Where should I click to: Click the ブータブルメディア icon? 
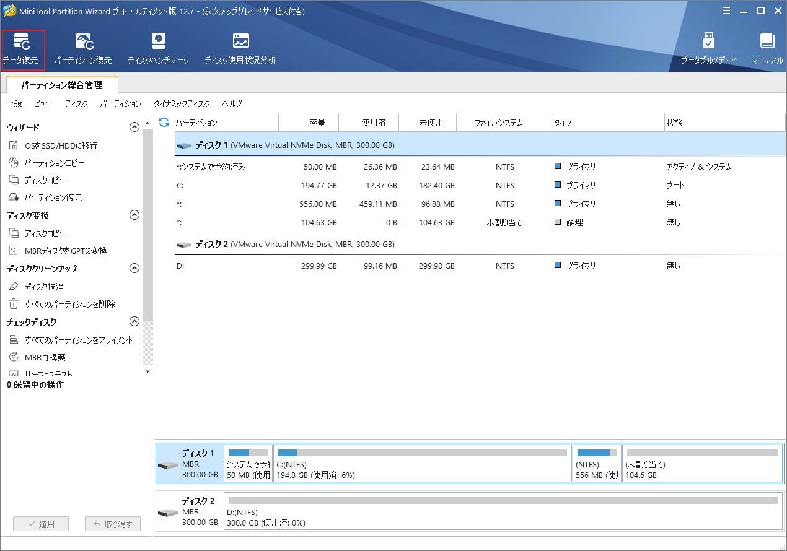708,41
